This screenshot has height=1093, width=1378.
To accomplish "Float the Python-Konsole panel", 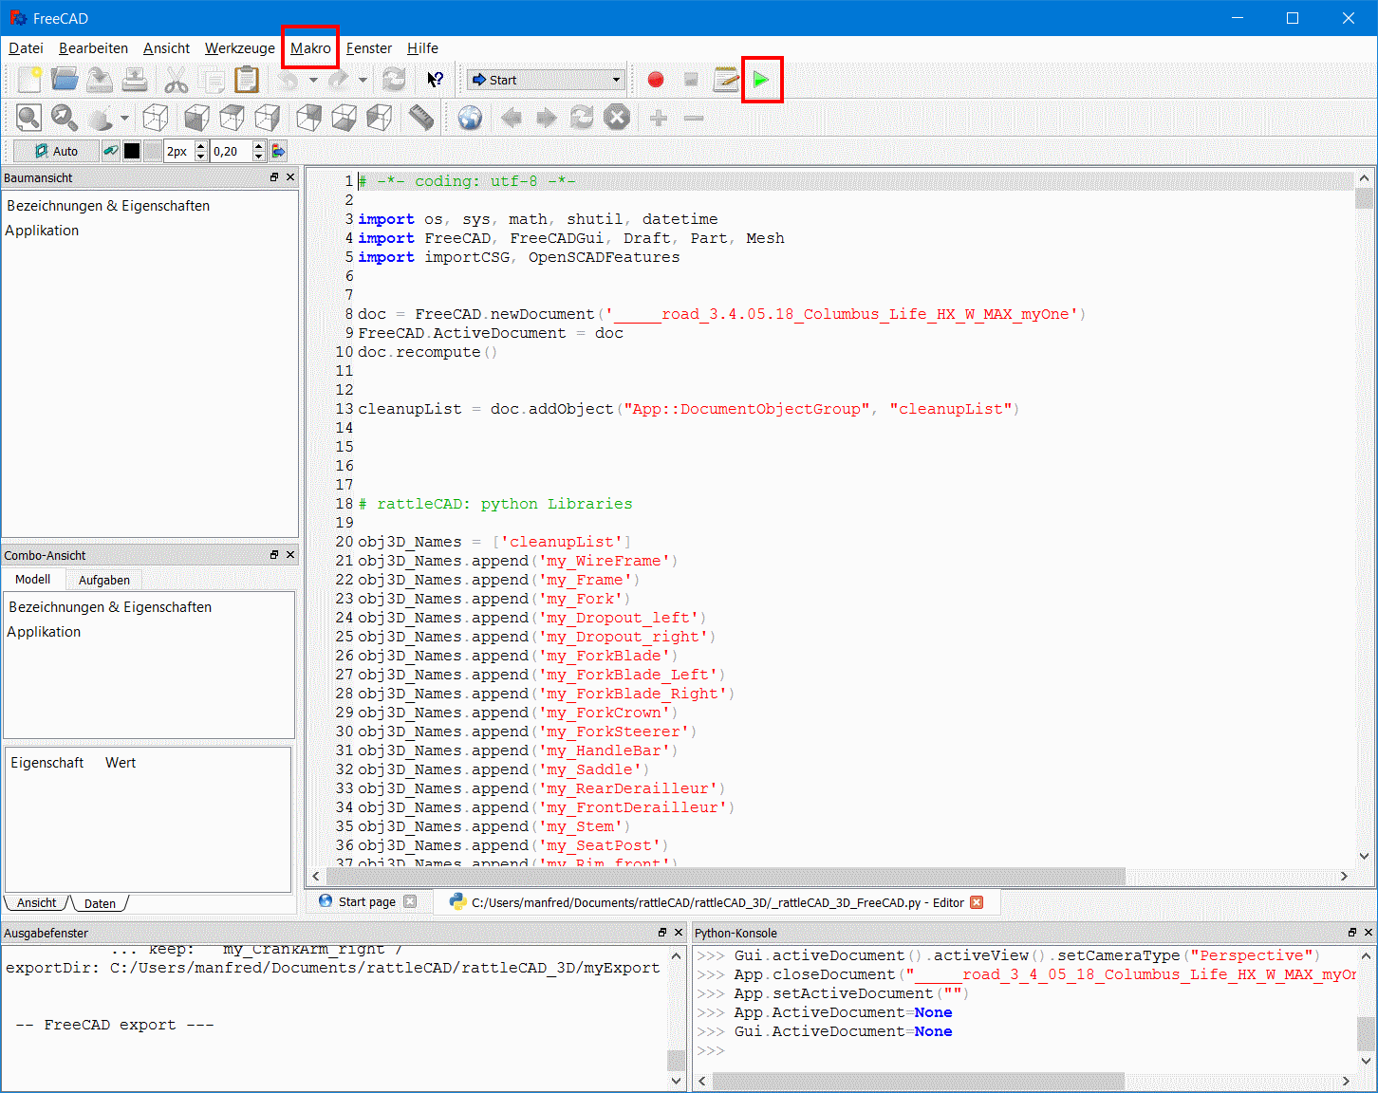I will coord(1352,933).
